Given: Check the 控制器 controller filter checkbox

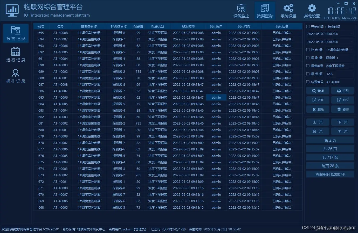Looking at the screenshot, I should point(307,50).
